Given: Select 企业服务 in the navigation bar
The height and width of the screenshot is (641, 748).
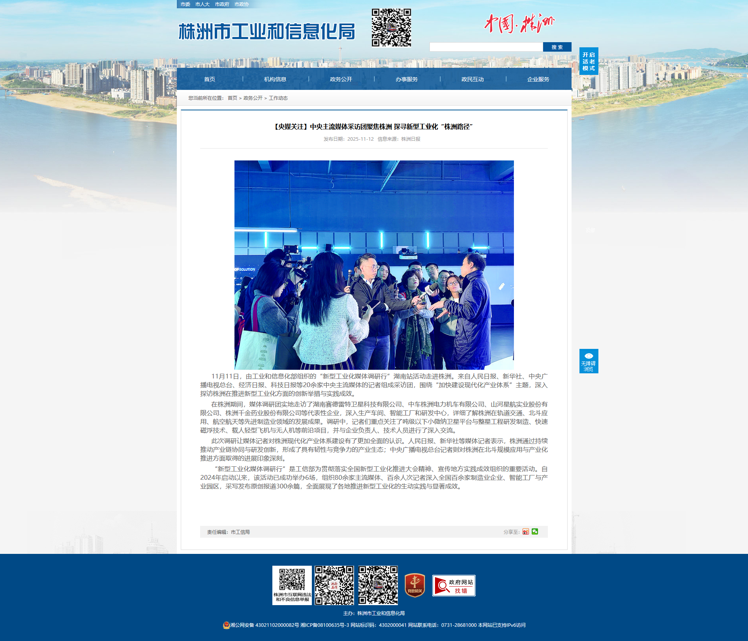Looking at the screenshot, I should click(x=538, y=79).
